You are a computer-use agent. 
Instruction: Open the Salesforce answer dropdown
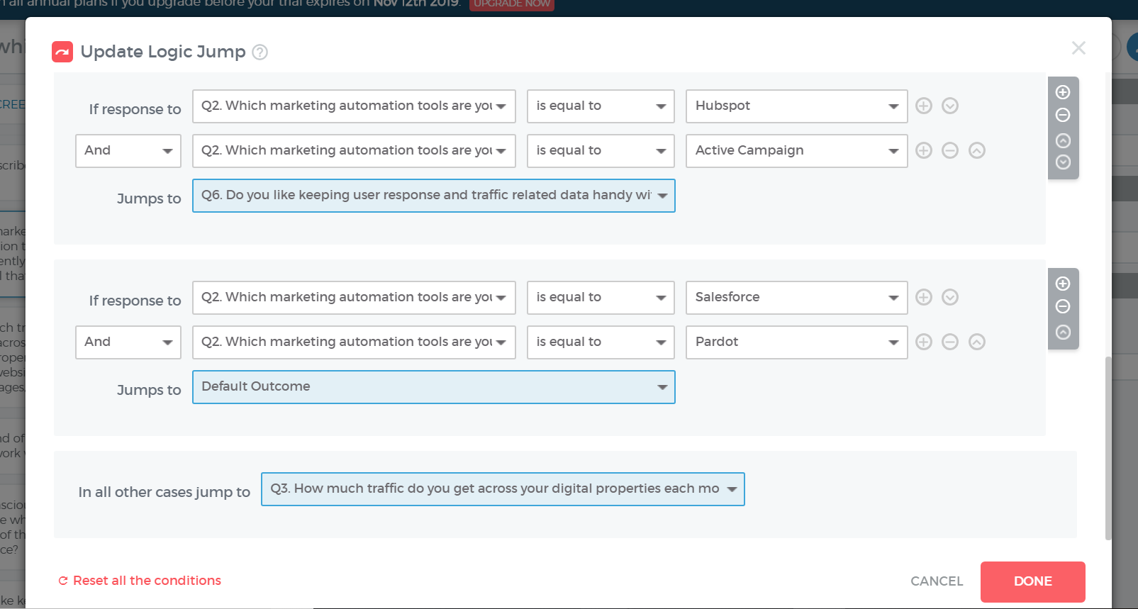[x=796, y=298]
